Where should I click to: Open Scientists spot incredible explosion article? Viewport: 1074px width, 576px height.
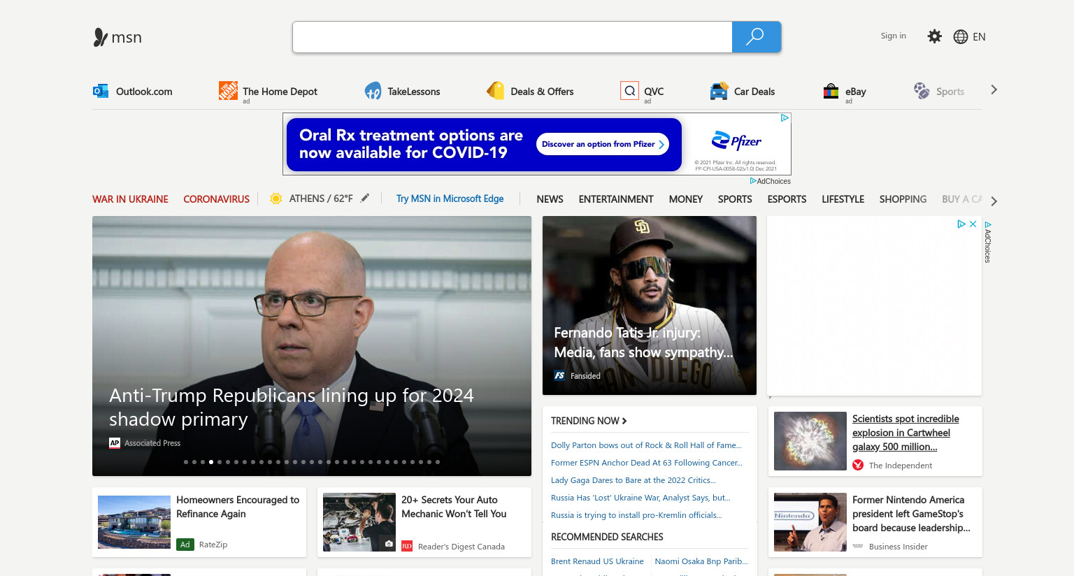(x=905, y=433)
